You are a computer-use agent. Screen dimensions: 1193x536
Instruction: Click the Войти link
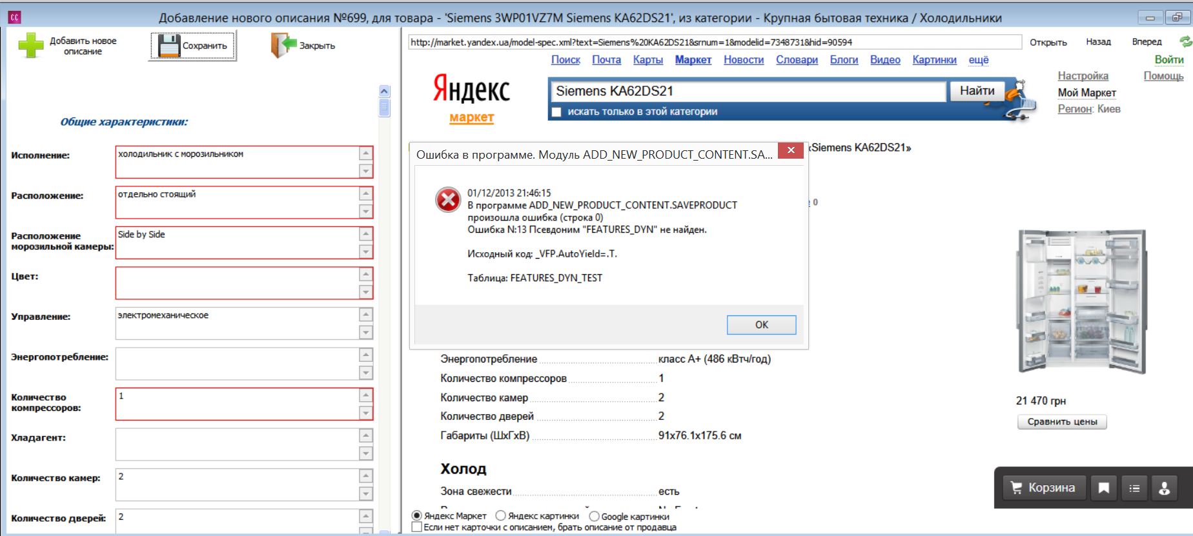[1169, 60]
